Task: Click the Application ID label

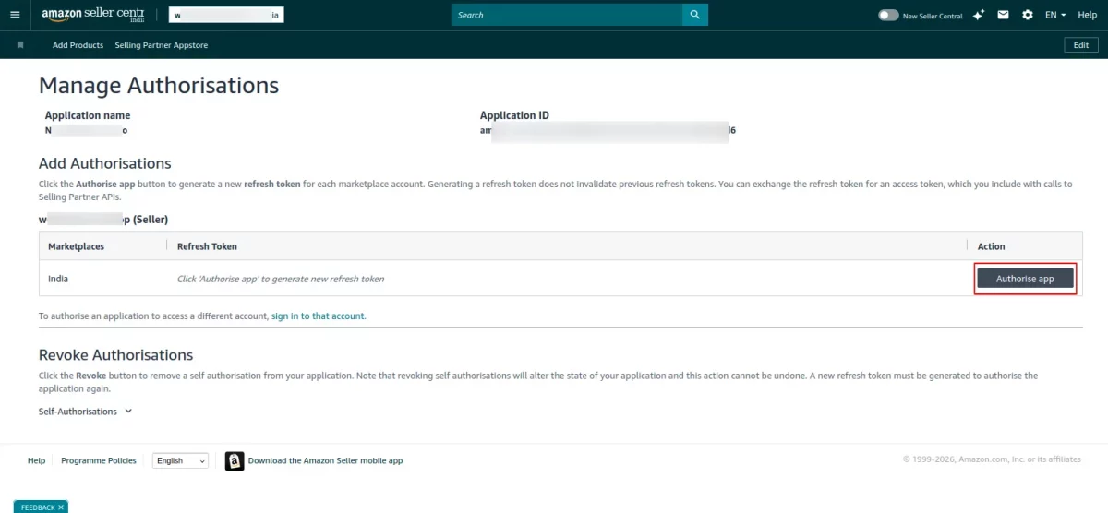Action: pos(515,115)
